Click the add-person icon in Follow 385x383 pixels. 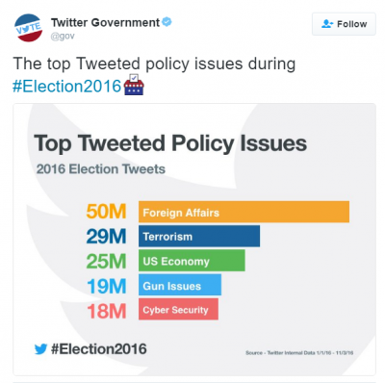[327, 24]
